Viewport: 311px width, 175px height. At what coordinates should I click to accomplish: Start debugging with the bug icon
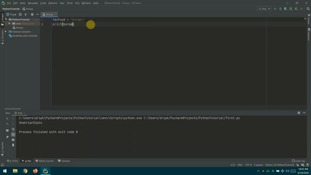[x=280, y=9]
